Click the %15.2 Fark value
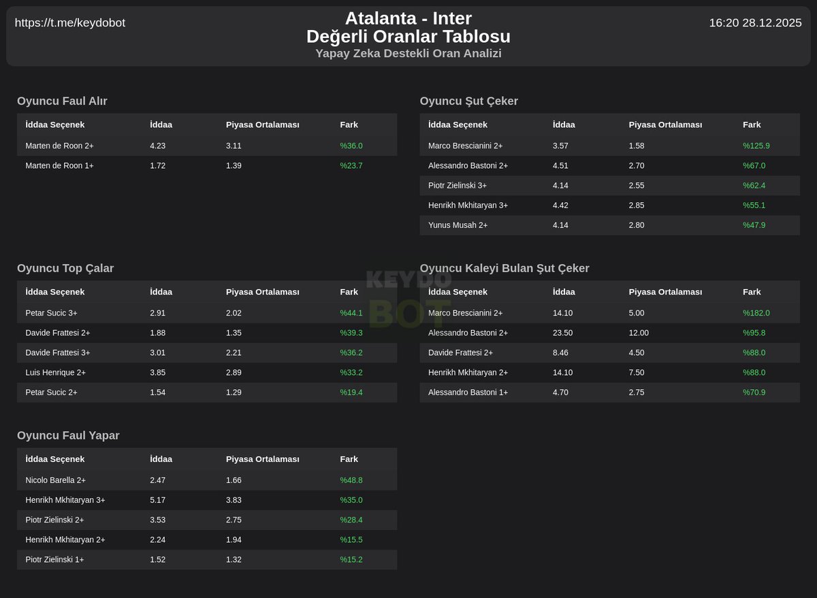 click(351, 560)
